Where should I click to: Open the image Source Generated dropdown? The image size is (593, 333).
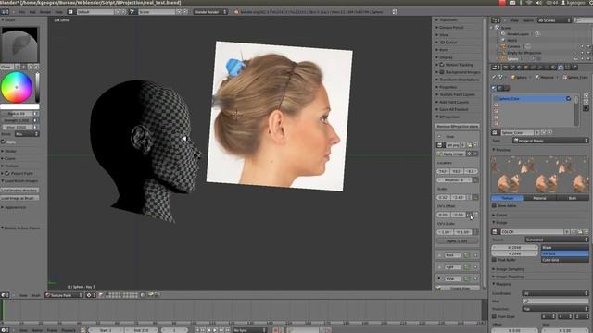557,240
